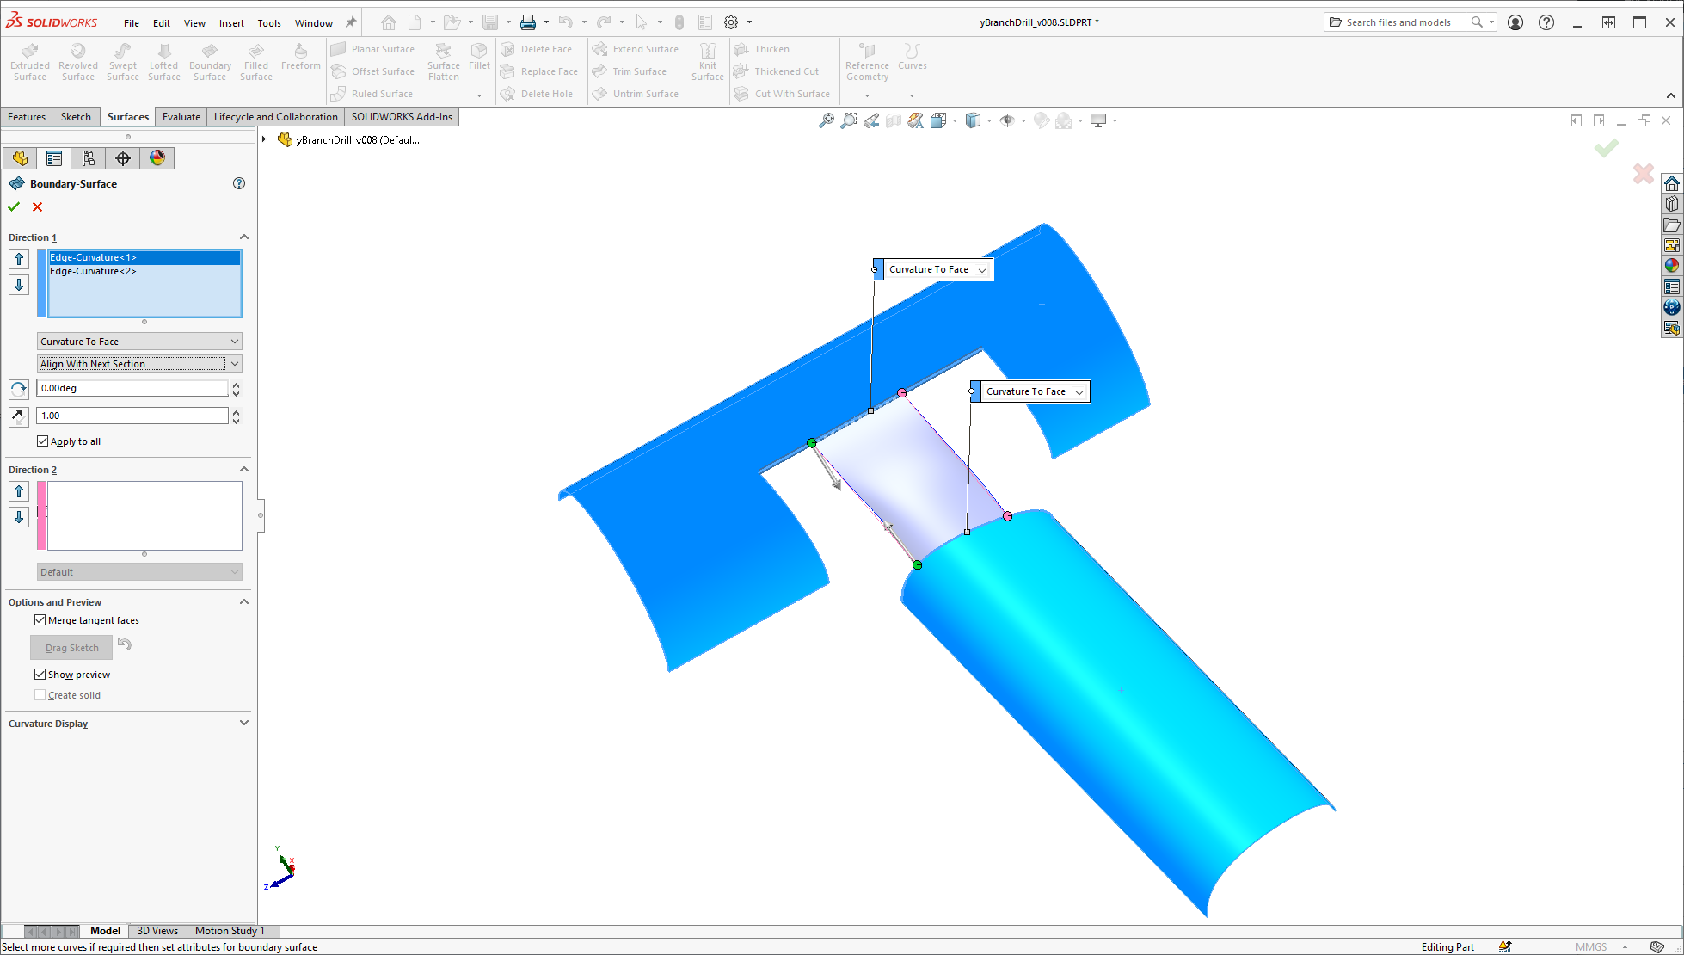
Task: Cancel Boundary-Surface with the red X
Action: click(x=37, y=206)
